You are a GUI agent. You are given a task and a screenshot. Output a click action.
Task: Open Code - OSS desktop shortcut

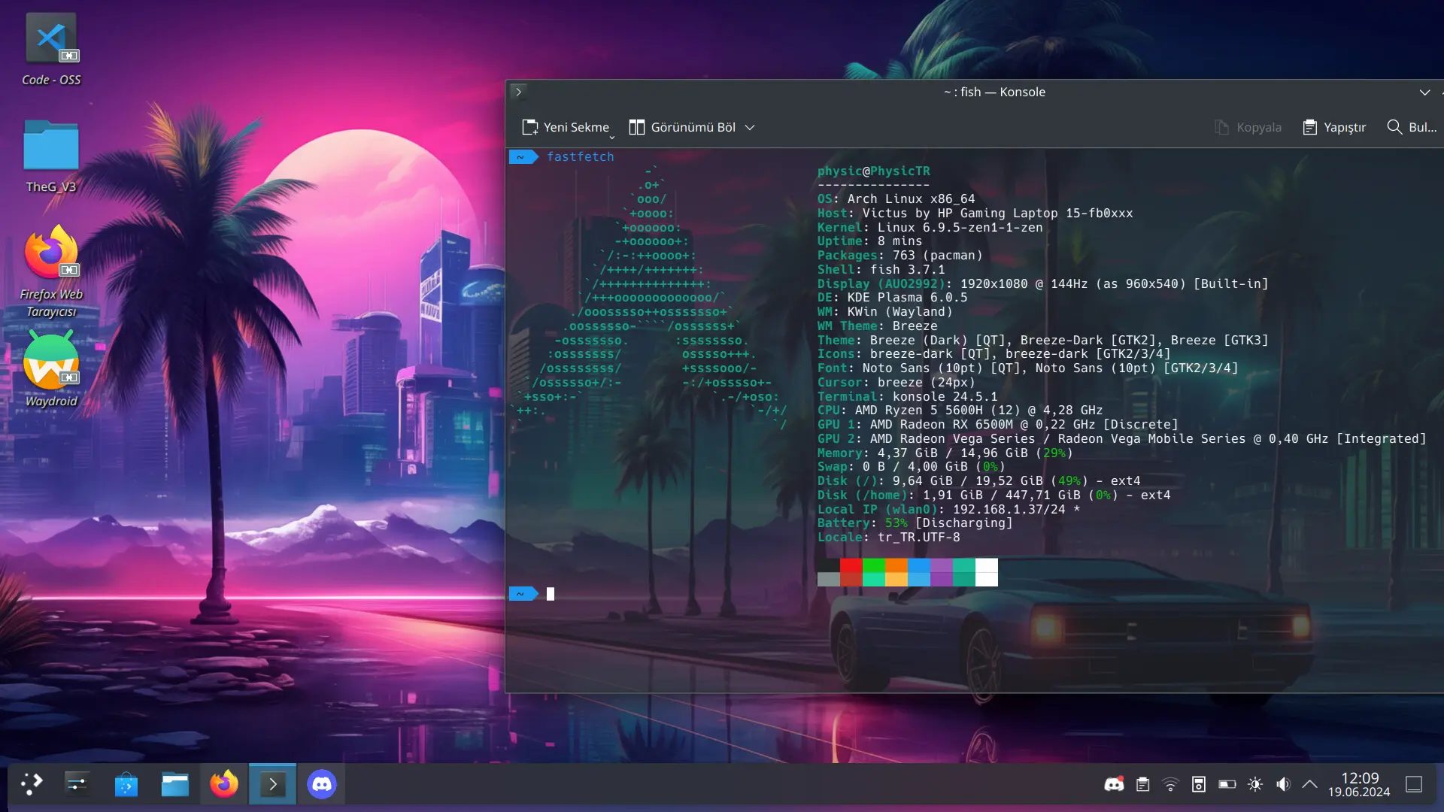tap(51, 49)
